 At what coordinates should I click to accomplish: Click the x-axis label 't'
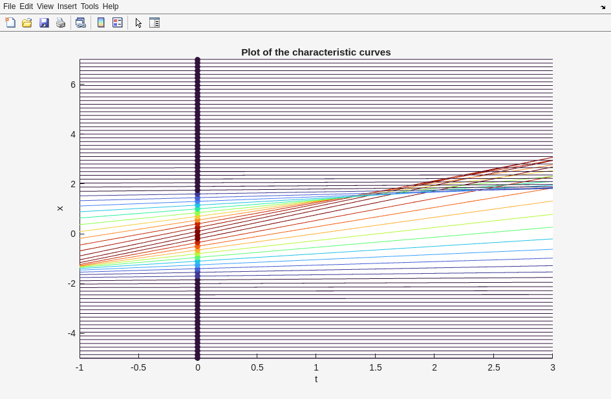pyautogui.click(x=316, y=379)
